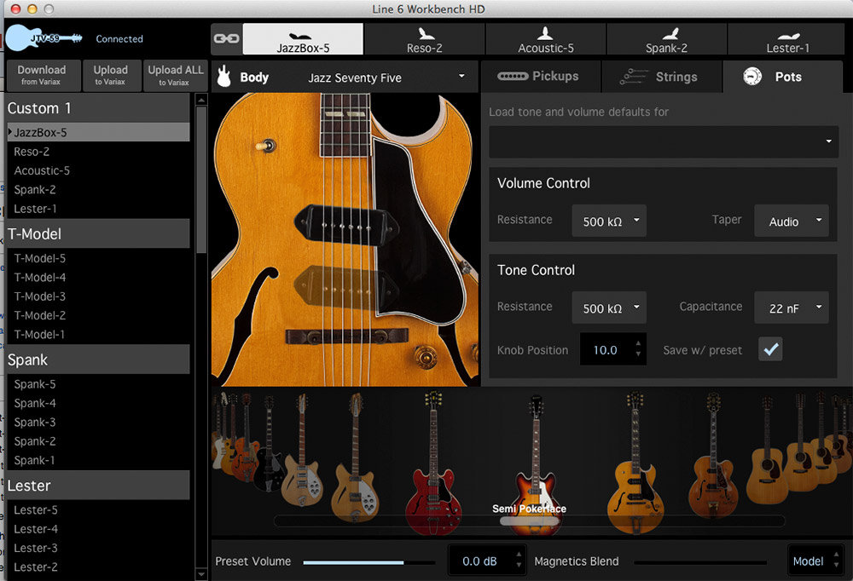The width and height of the screenshot is (853, 581).
Task: Click the preset list scroll down arrow
Action: [201, 574]
